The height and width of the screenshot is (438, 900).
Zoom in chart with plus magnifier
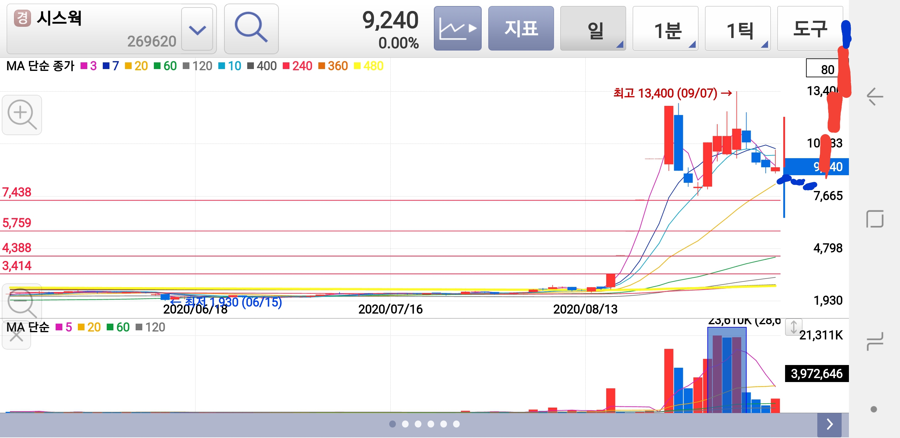tap(22, 114)
